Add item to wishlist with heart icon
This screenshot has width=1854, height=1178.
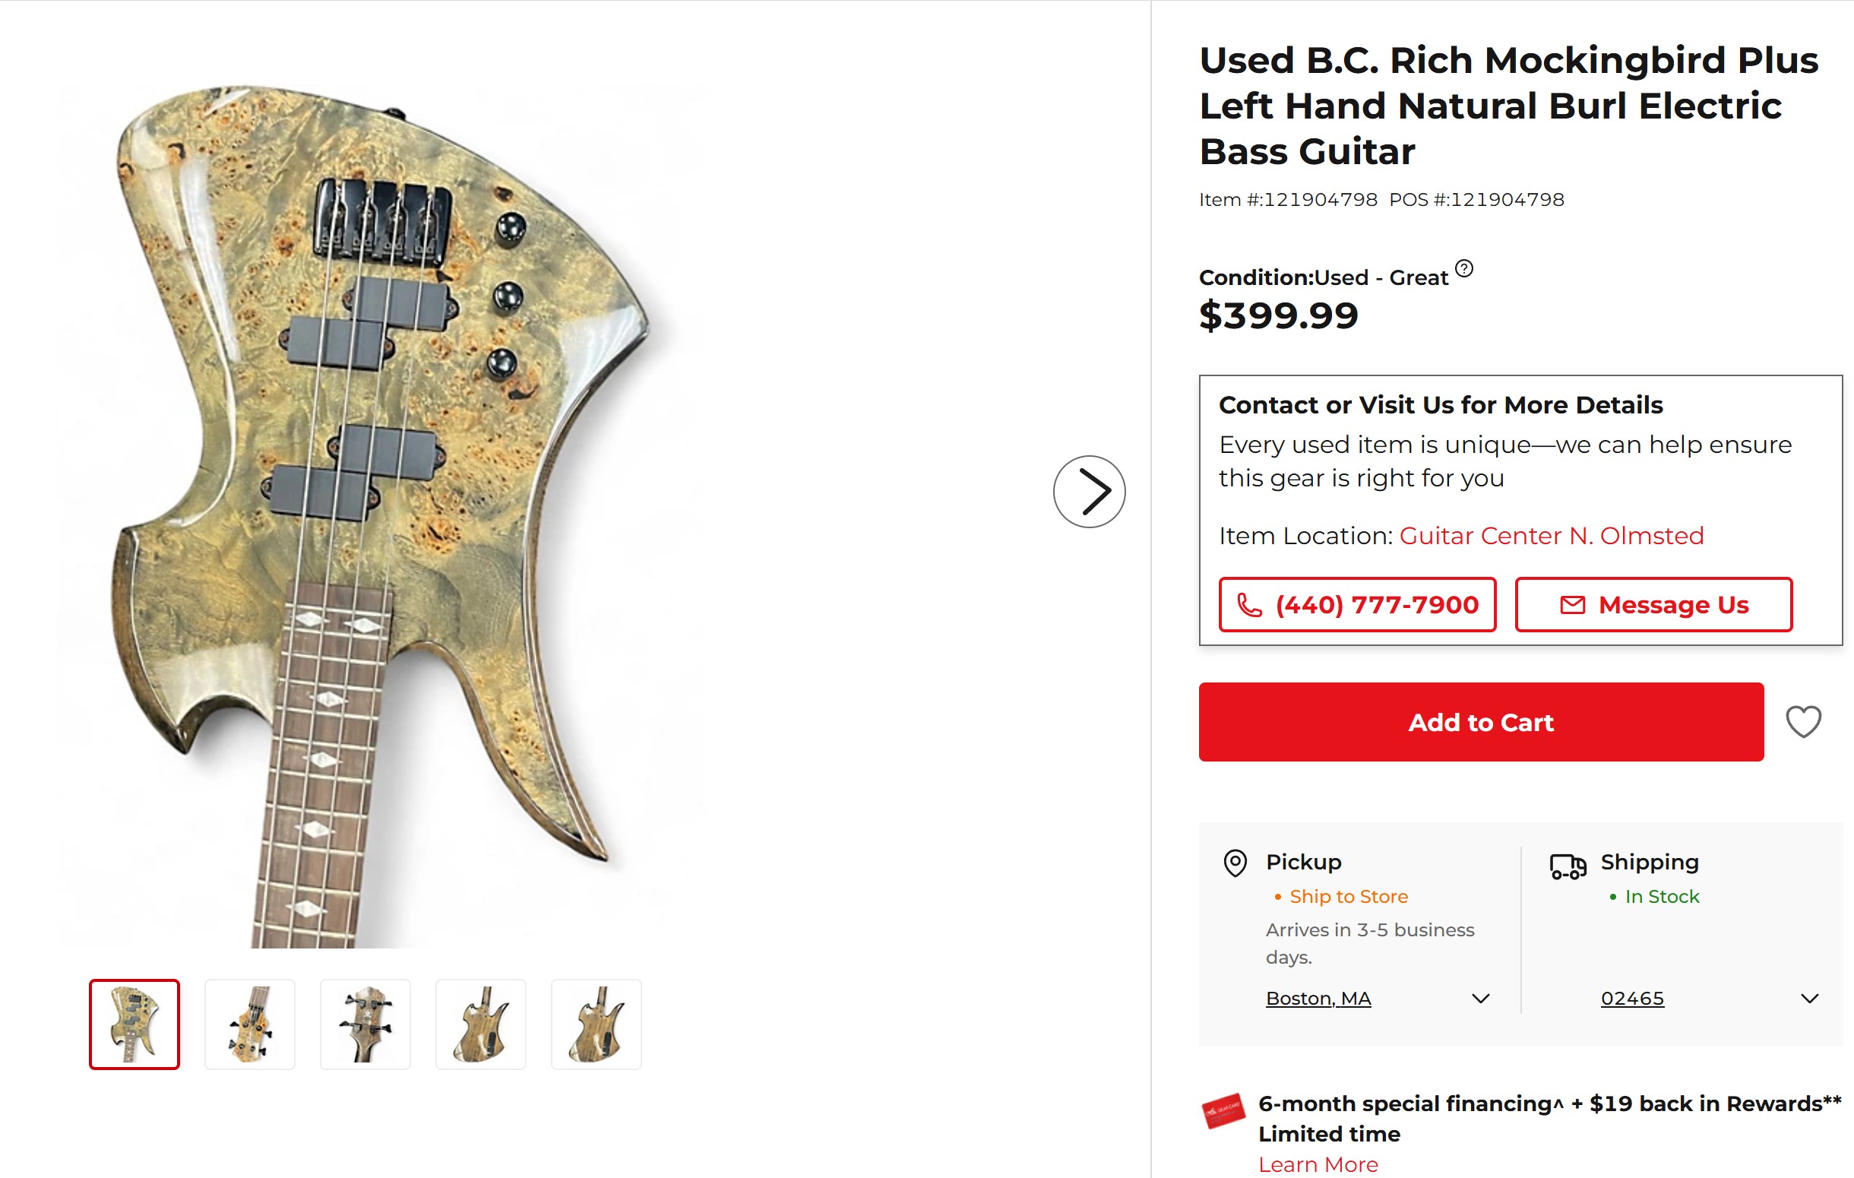click(1803, 721)
